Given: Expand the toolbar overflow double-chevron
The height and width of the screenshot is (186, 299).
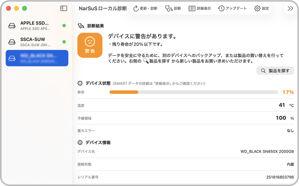Looking at the screenshot, I should coord(290,8).
